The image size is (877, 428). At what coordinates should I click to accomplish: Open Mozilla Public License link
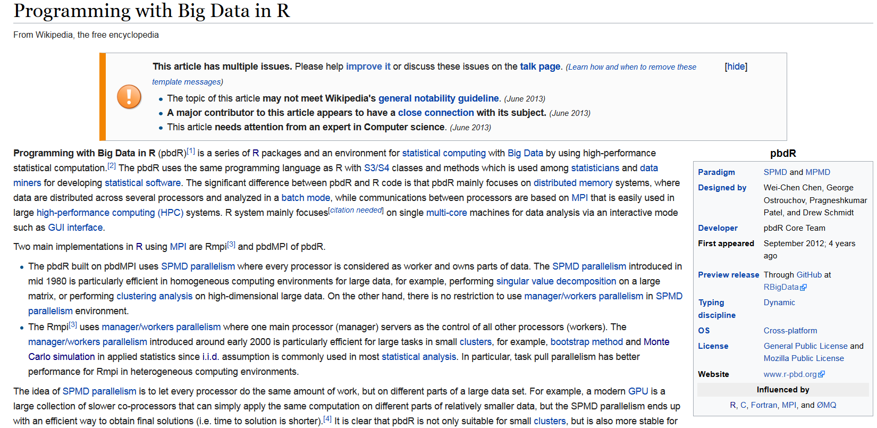coord(804,358)
